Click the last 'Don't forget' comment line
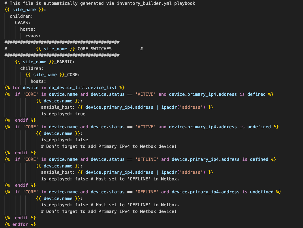Viewport: 303px width, 228px height. (x=109, y=211)
